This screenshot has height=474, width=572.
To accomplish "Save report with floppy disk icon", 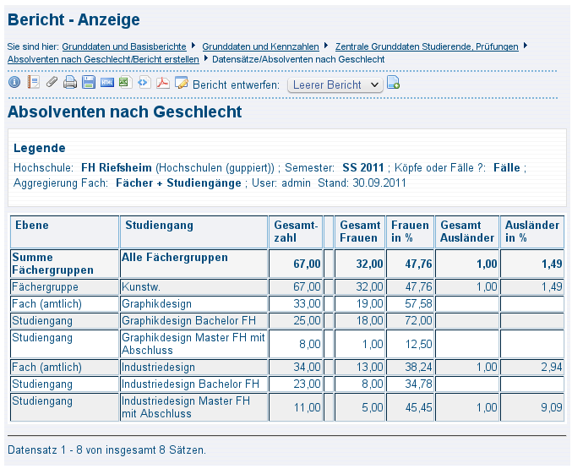I will click(x=89, y=83).
